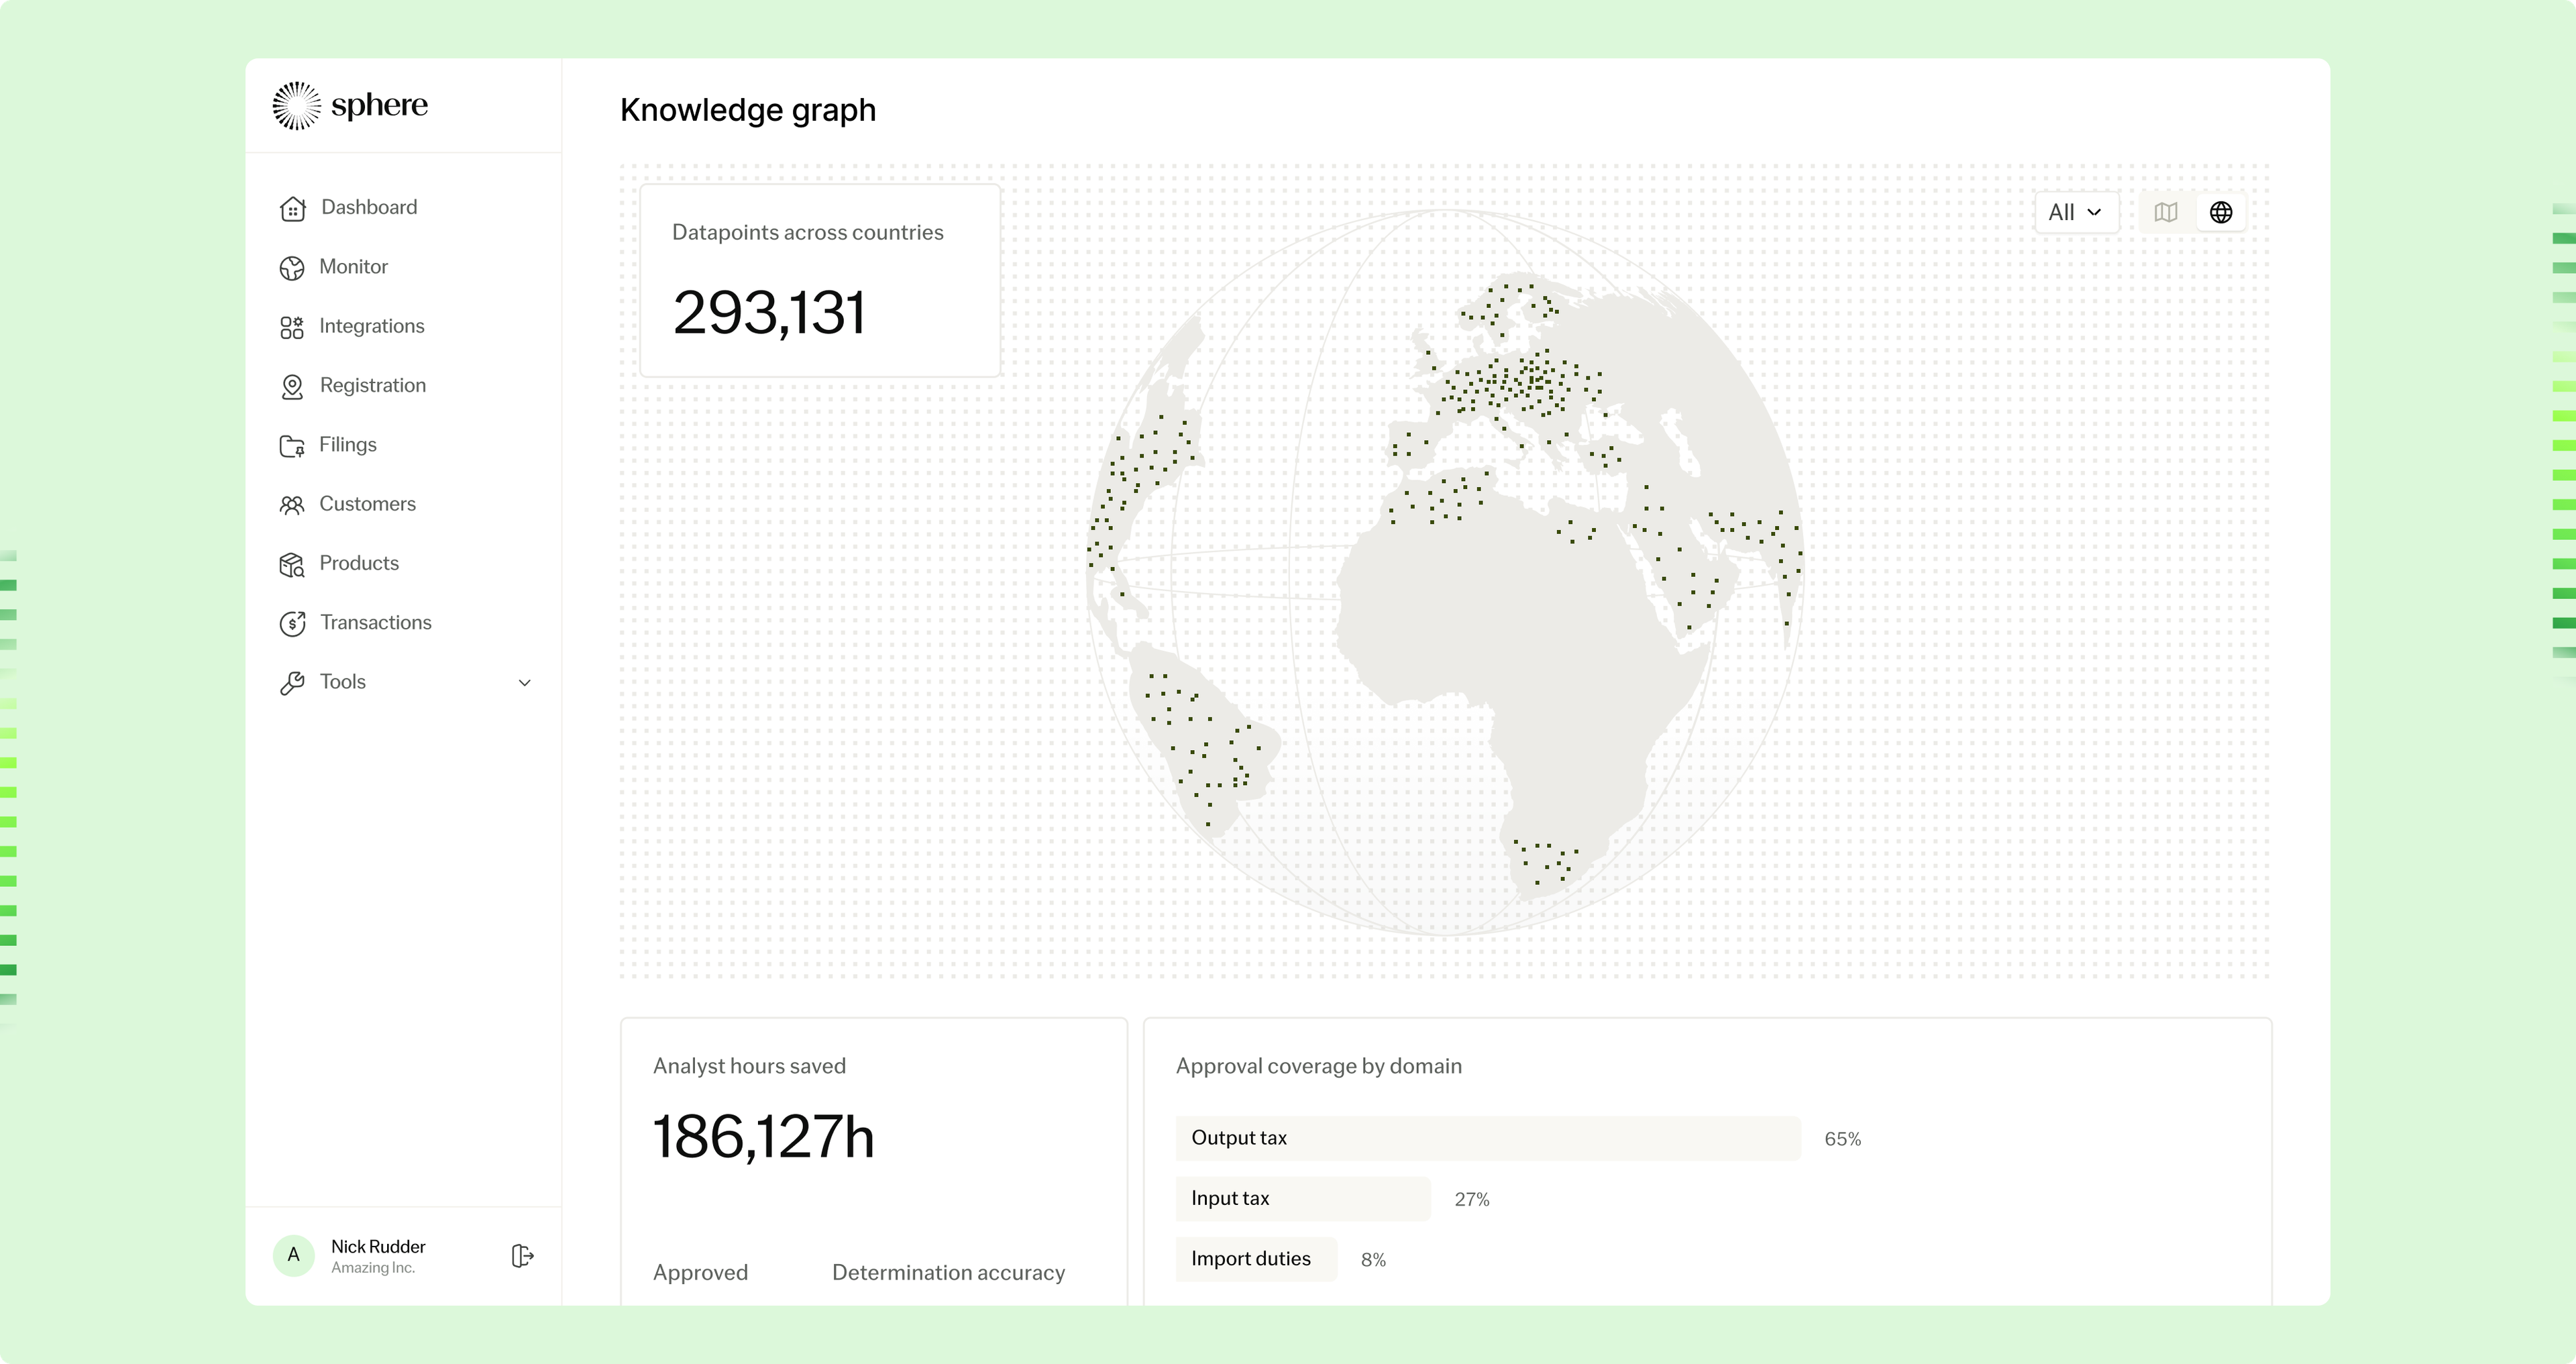Open the Filings section
The width and height of the screenshot is (2576, 1364).
(x=347, y=445)
